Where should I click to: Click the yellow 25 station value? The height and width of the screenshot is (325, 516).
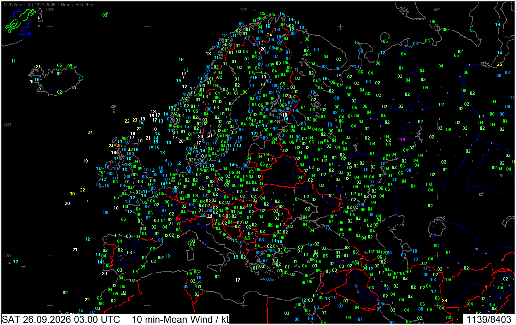(499, 64)
